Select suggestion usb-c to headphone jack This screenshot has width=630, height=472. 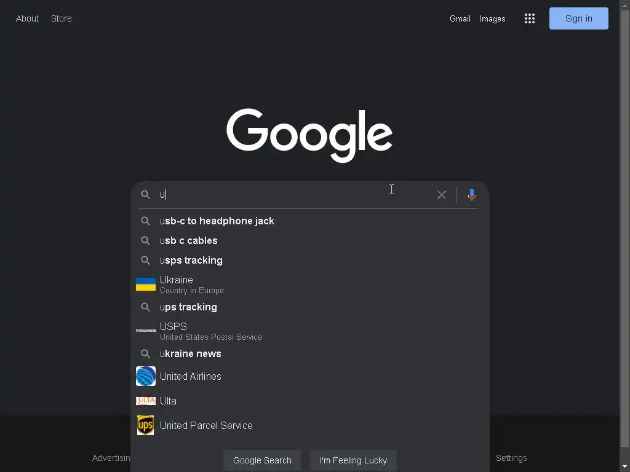point(310,221)
